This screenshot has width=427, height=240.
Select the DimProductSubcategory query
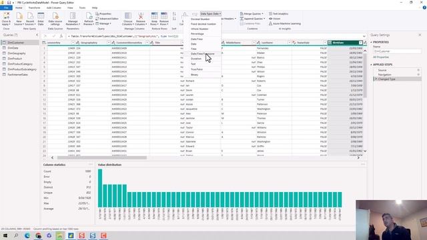[19, 69]
